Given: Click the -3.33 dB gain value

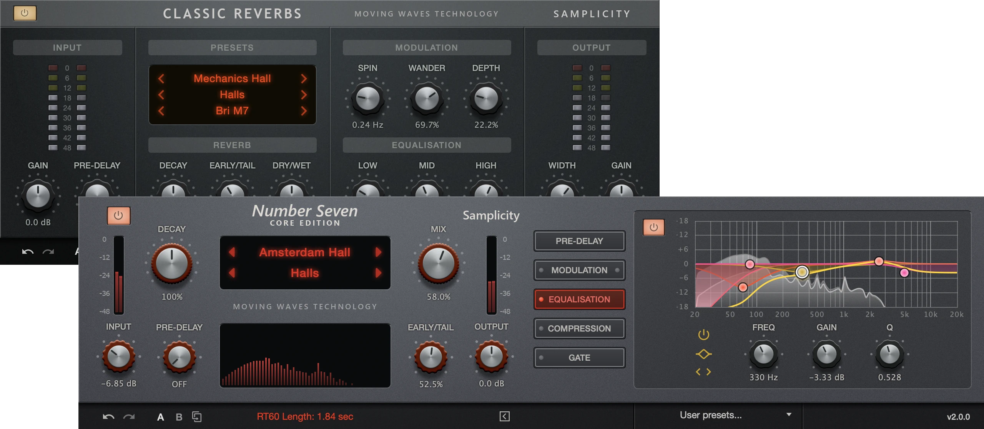Looking at the screenshot, I should pos(826,377).
